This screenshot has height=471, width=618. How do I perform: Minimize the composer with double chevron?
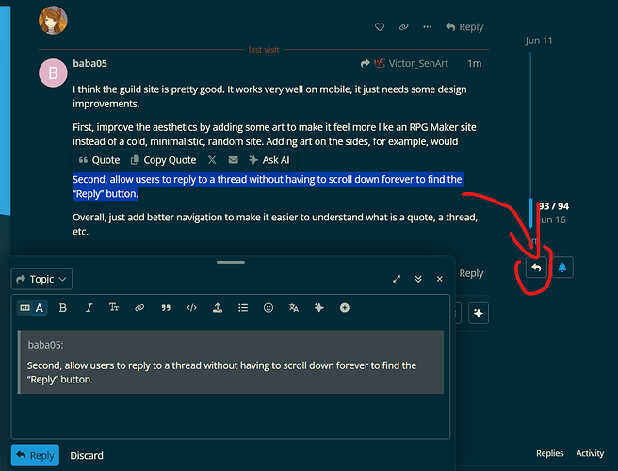point(418,279)
